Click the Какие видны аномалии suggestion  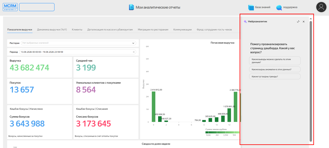[x=275, y=69]
